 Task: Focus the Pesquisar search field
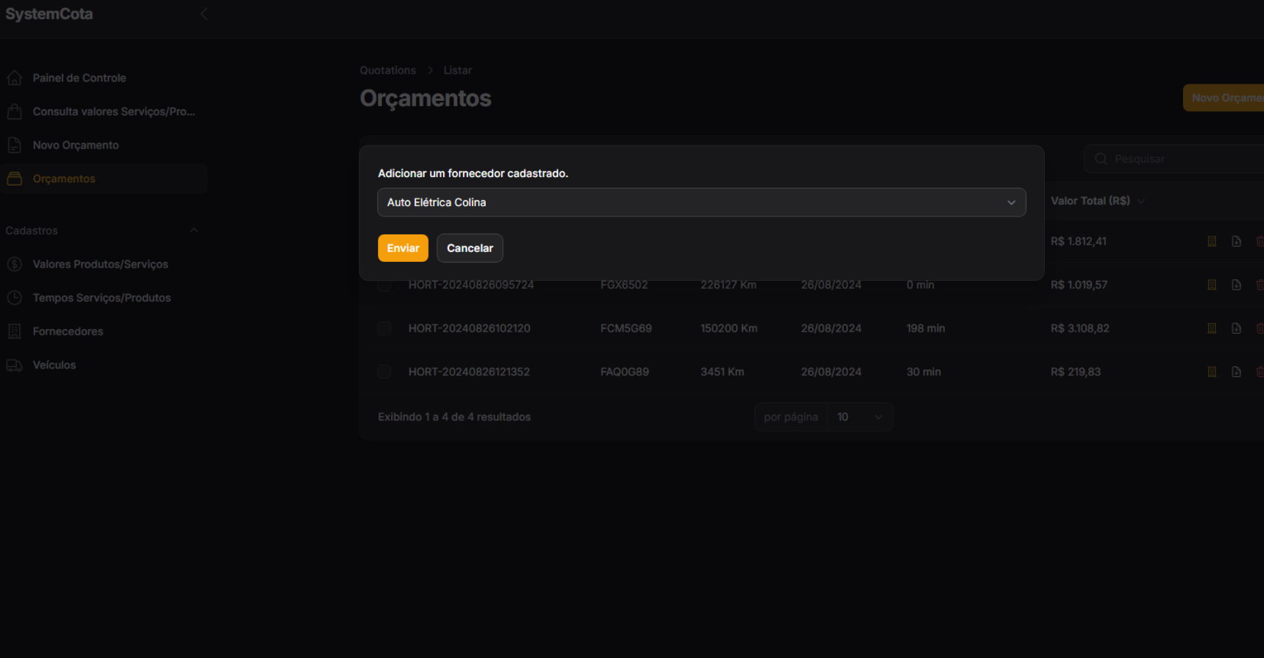click(1174, 159)
